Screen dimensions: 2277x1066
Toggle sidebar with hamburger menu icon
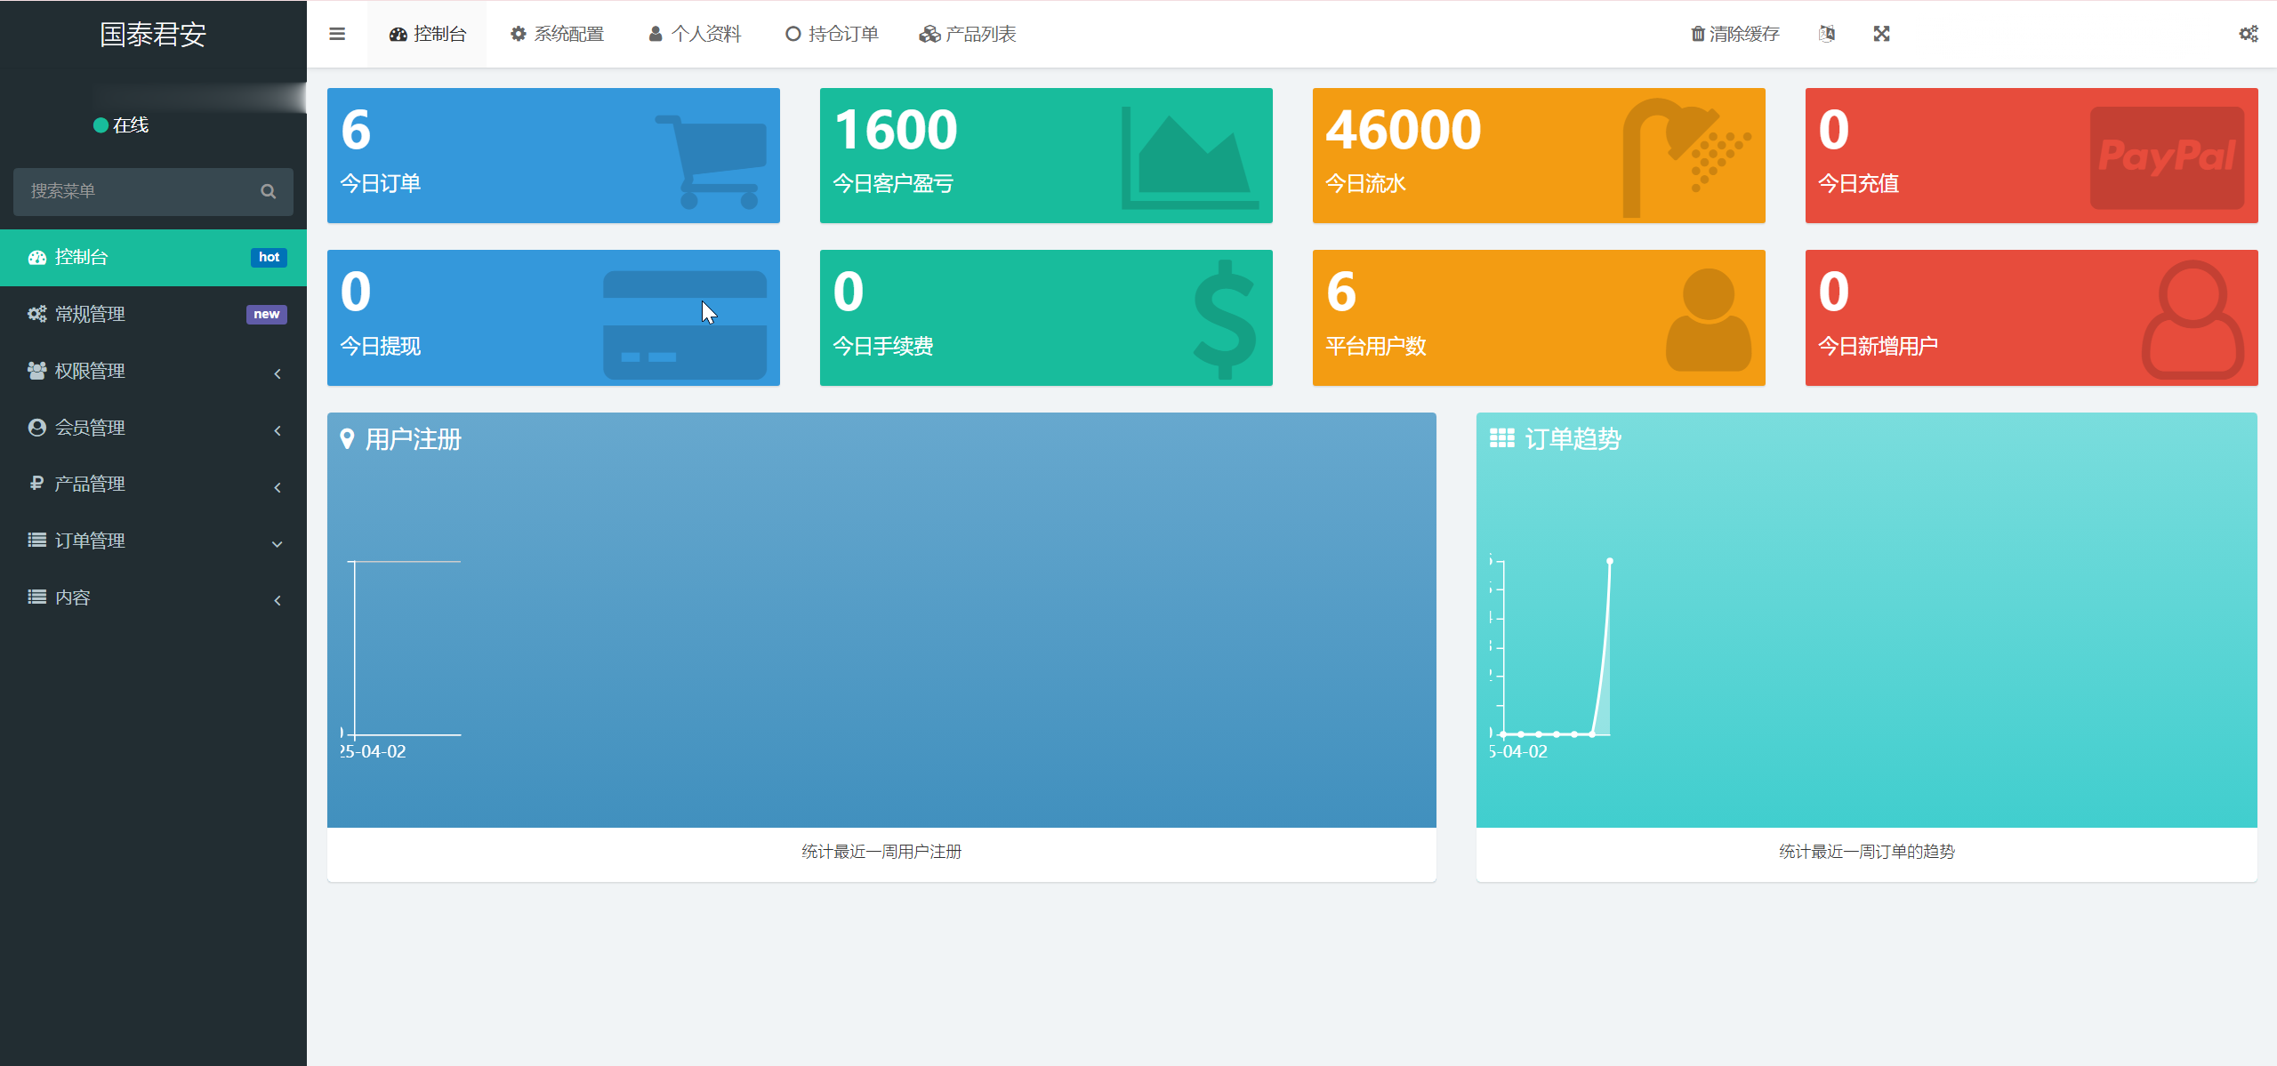pyautogui.click(x=337, y=34)
